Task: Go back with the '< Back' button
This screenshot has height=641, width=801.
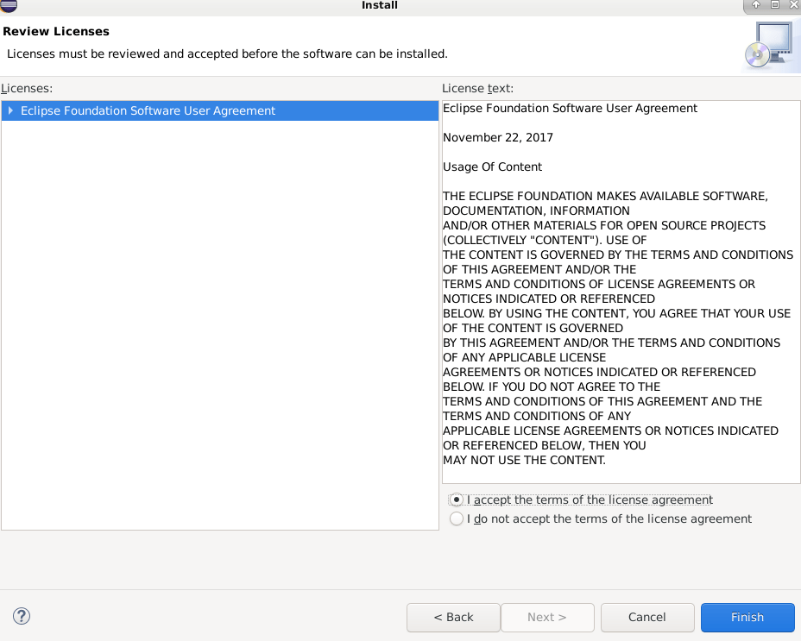Action: pos(453,617)
